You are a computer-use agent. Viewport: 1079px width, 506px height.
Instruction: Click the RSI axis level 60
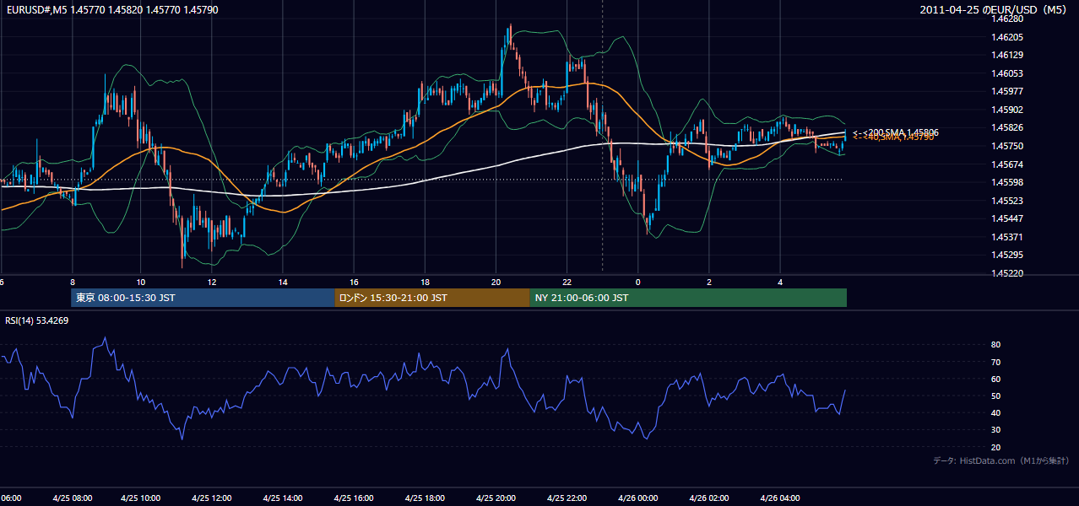(996, 379)
